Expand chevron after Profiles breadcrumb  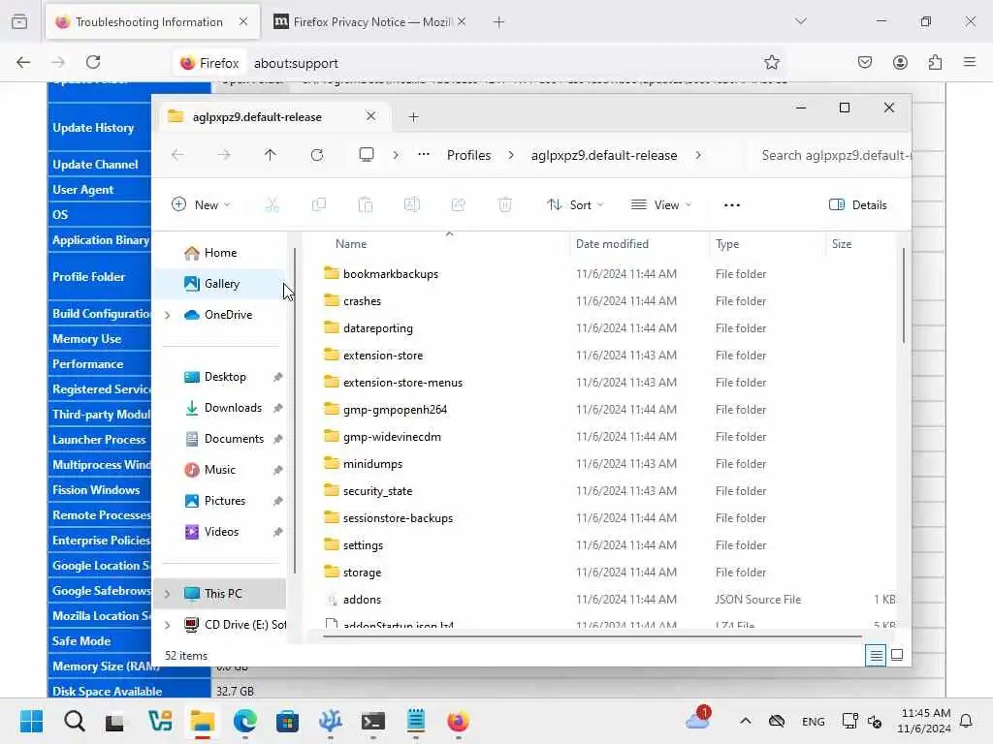(x=511, y=155)
